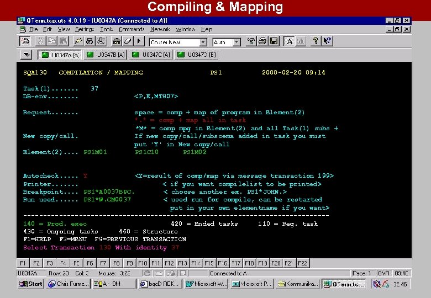Image resolution: width=431 pixels, height=298 pixels.
Task: Click the F22 function key button
Action: (x=302, y=263)
